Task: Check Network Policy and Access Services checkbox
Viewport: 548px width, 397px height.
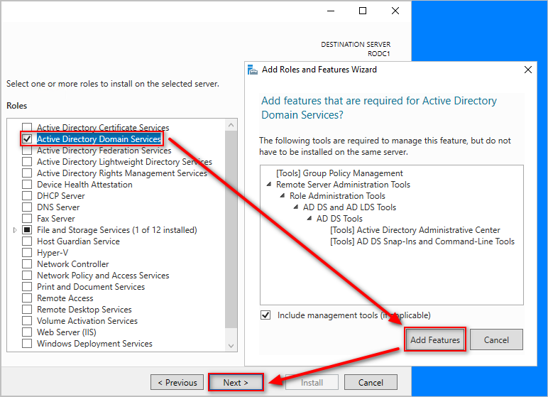Action: pyautogui.click(x=27, y=276)
